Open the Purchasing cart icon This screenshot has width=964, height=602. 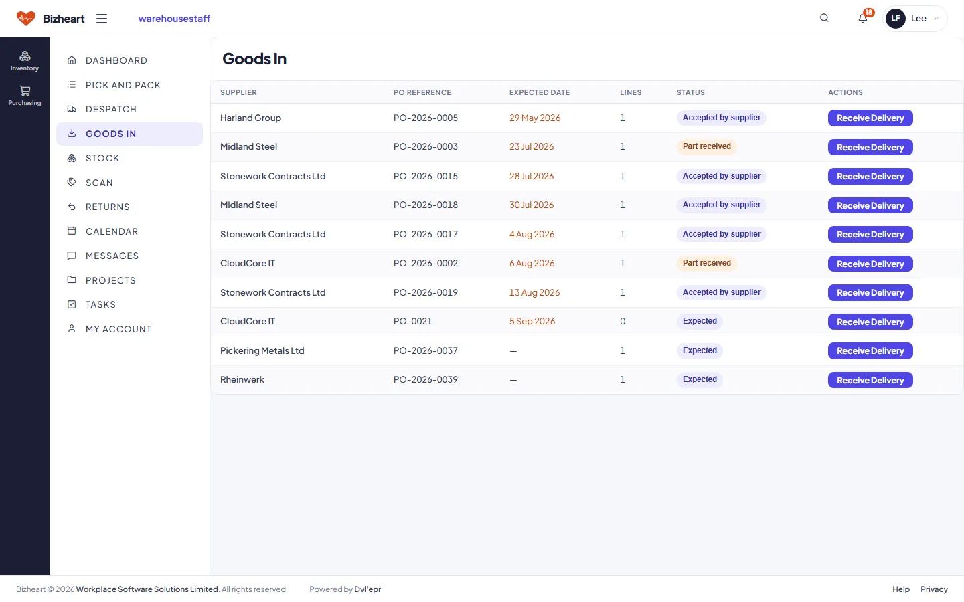coord(25,91)
